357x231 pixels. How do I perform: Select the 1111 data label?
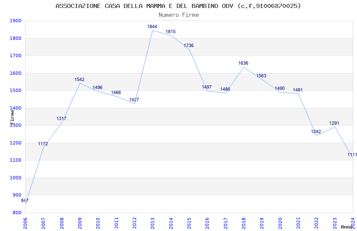tap(352, 155)
